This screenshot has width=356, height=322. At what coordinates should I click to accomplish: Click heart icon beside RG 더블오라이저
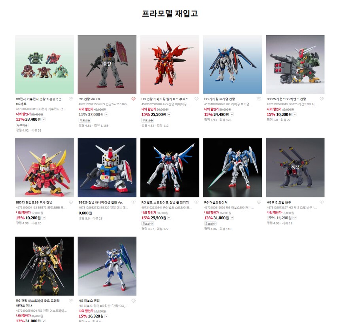coord(259,202)
